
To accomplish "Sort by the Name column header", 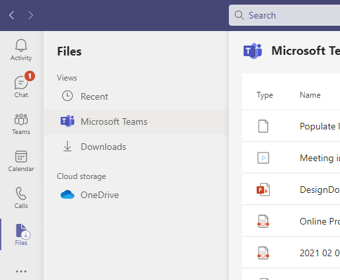I will [x=310, y=95].
